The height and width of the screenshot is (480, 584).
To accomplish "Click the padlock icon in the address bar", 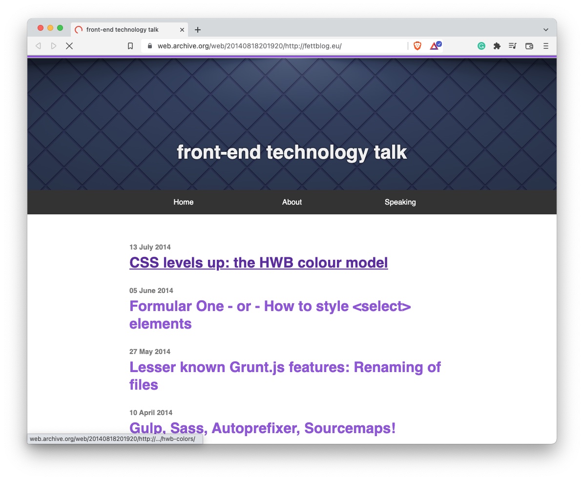I will [149, 45].
